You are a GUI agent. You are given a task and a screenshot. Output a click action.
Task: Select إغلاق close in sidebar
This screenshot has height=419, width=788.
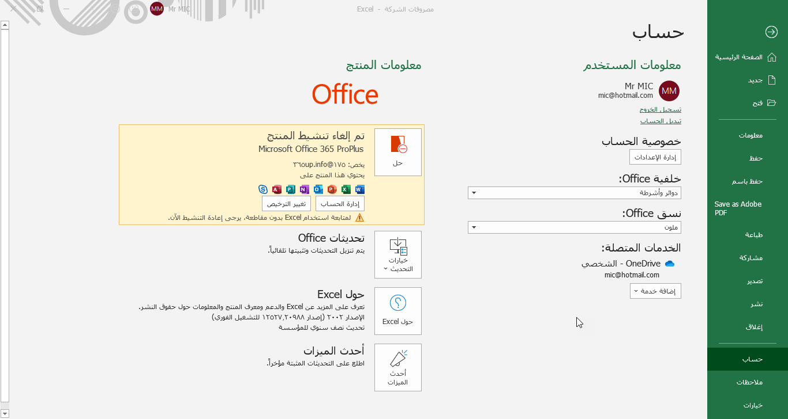[x=748, y=327]
